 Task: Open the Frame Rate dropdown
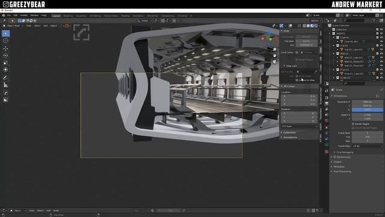point(368,146)
